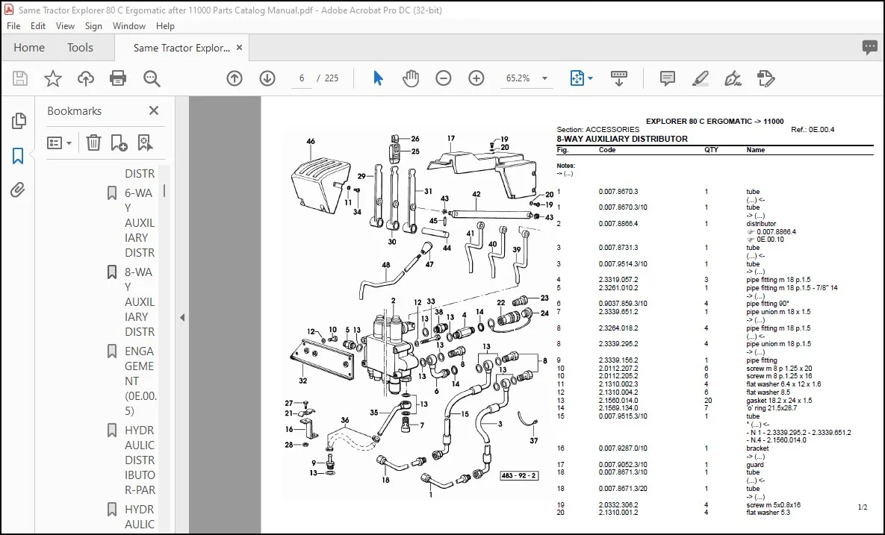The image size is (885, 535).
Task: Open the Find text magnifier tool
Action: [x=152, y=78]
